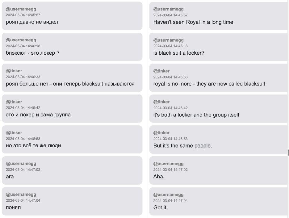Image resolution: width=289 pixels, height=218 pixels.
Task: Click the @tinker username in the third message
Action: [x=14, y=71]
